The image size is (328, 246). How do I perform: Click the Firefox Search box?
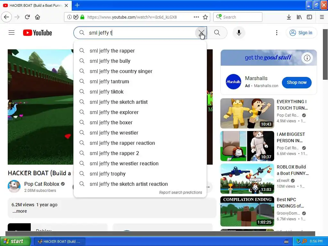click(x=238, y=17)
